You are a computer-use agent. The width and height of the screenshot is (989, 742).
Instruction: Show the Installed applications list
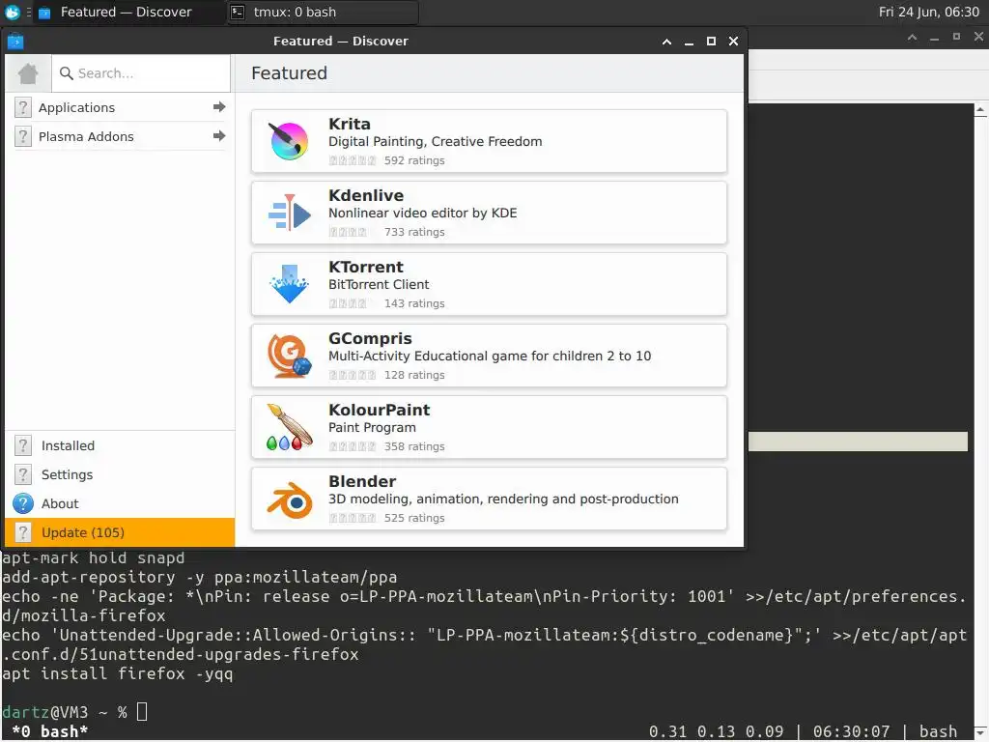click(120, 445)
